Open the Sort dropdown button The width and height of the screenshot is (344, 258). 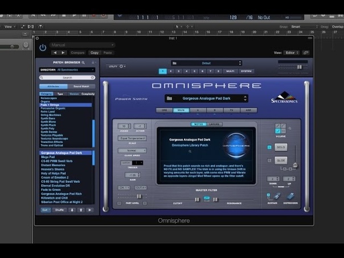coord(46,210)
